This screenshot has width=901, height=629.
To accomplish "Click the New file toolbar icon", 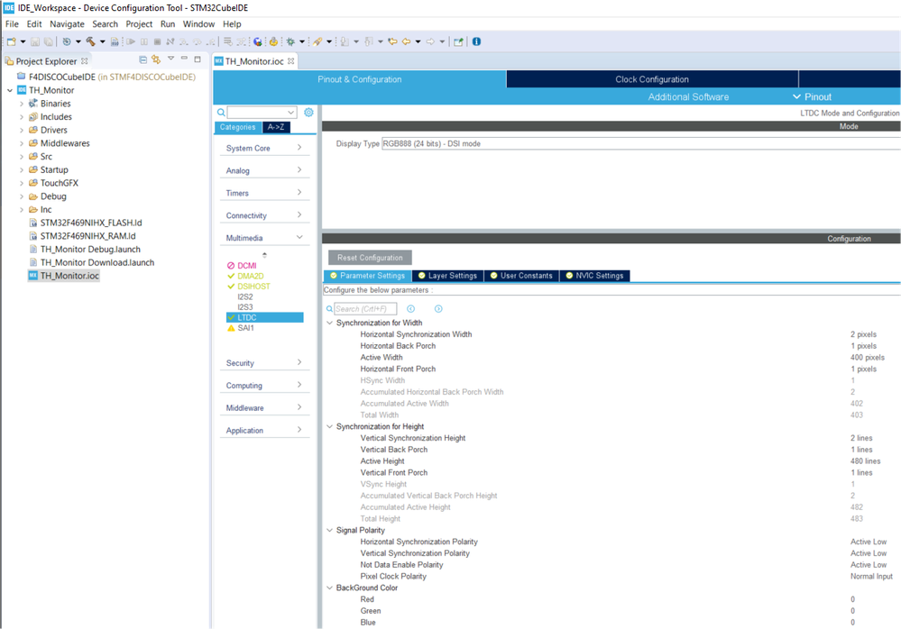I will pos(12,41).
